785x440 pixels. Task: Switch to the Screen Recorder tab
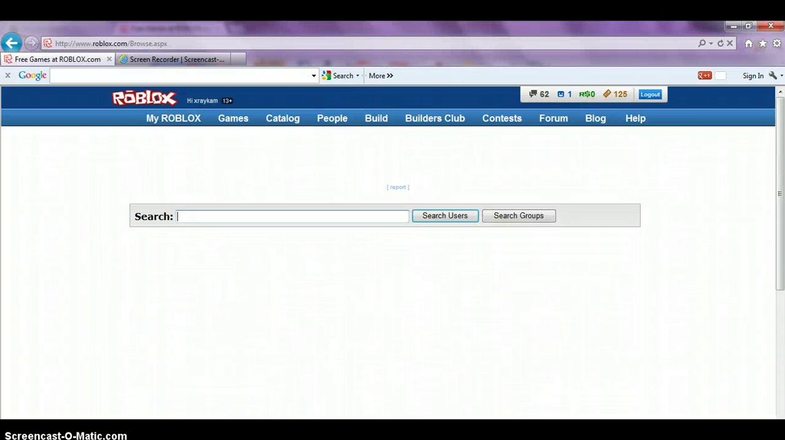pyautogui.click(x=176, y=59)
